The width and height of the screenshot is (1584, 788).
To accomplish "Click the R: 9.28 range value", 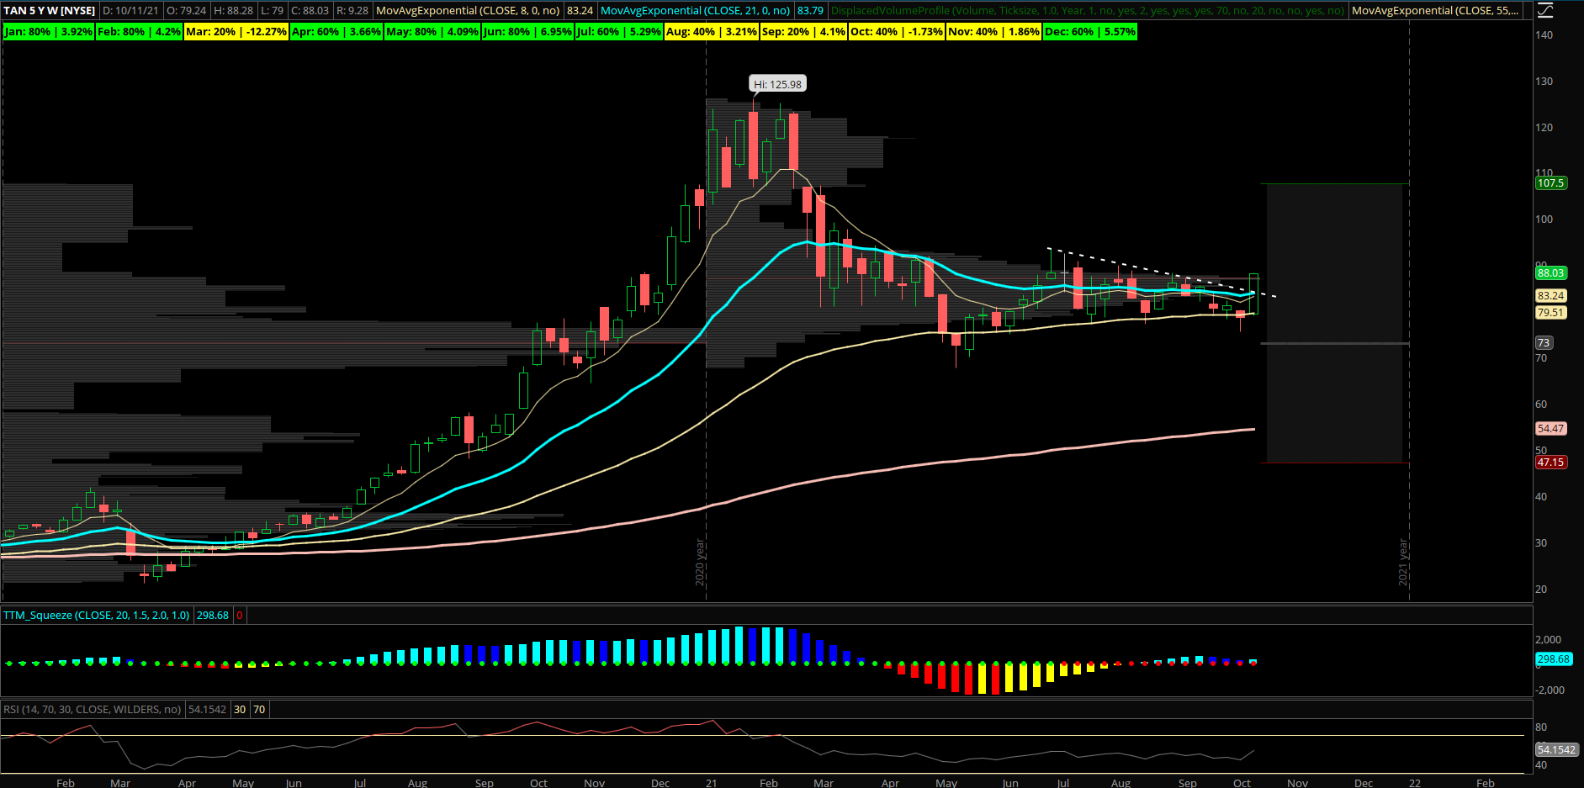I will coord(352,11).
